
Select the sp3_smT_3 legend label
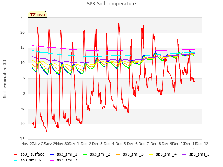(x=133, y=154)
